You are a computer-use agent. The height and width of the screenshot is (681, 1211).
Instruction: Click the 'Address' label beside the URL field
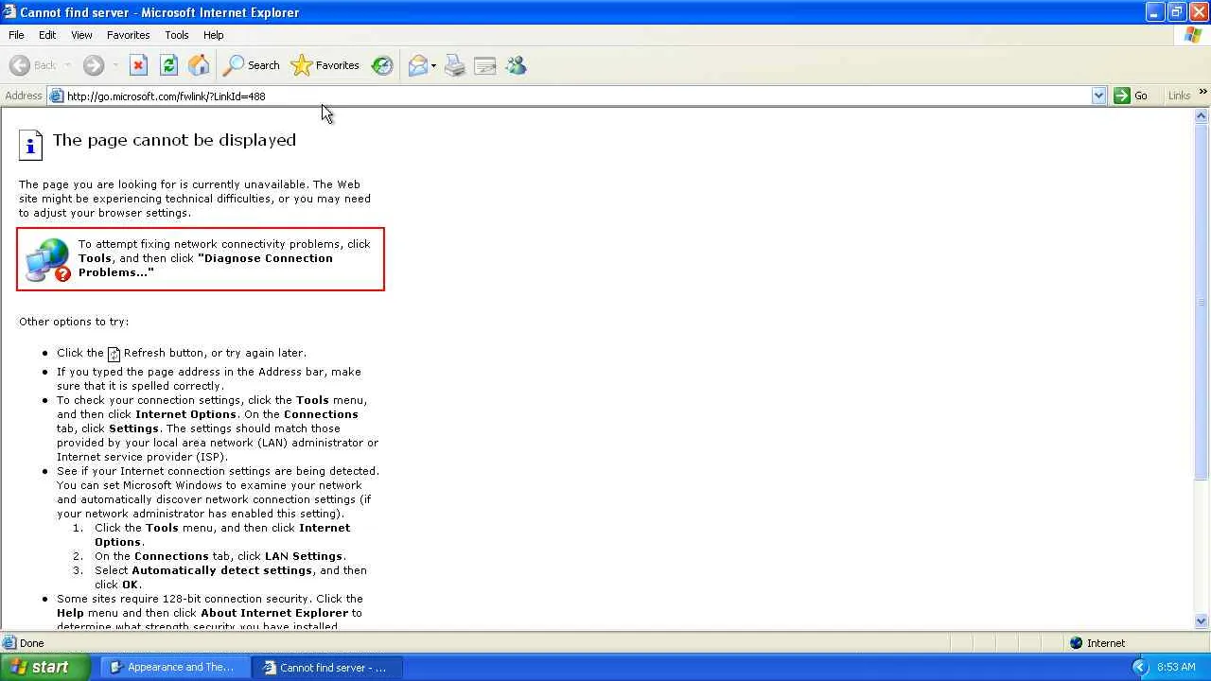click(x=24, y=96)
